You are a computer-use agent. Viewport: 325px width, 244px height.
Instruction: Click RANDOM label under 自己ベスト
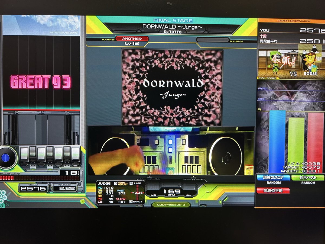[308, 183]
